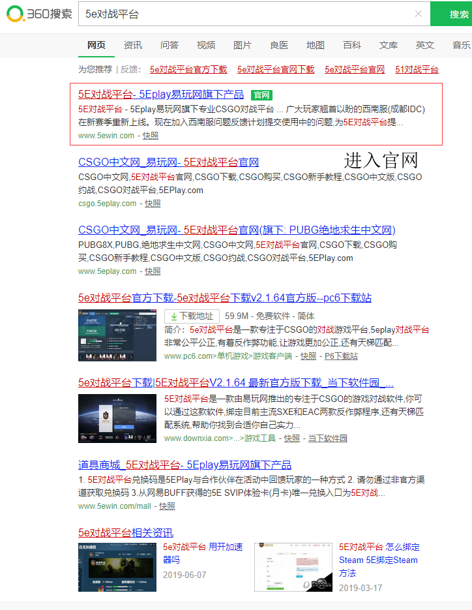This screenshot has width=472, height=610.
Task: Click www.pc6.com>单机游戏>游戏客户端 breadcrumb
Action: pyautogui.click(x=228, y=356)
